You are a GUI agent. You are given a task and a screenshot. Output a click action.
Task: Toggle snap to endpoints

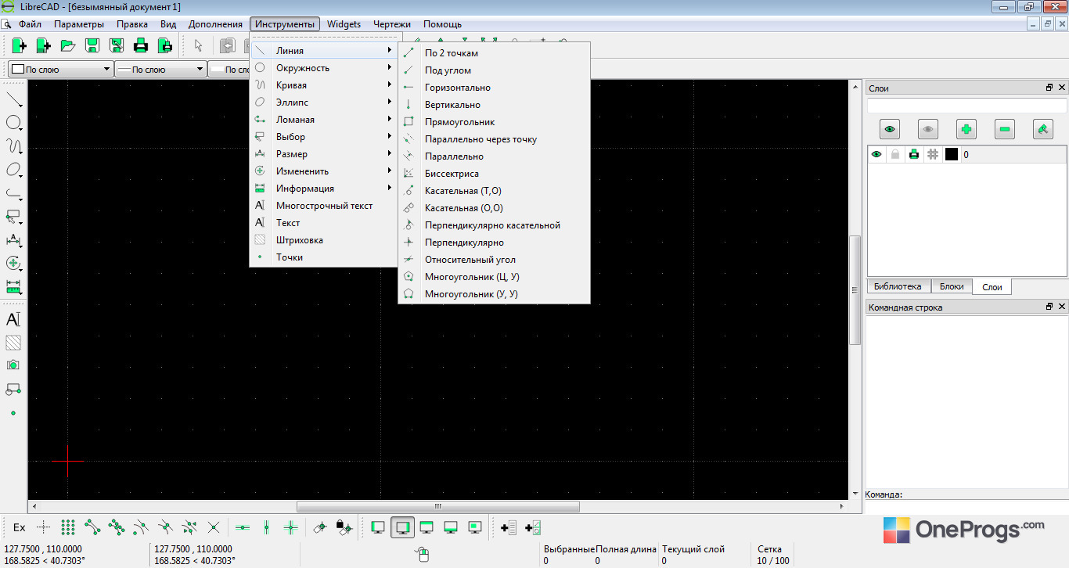coord(92,527)
